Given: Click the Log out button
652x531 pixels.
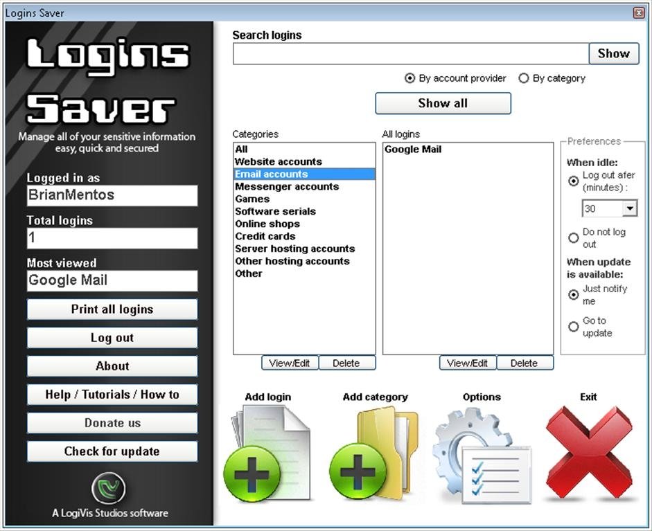Looking at the screenshot, I should 112,338.
